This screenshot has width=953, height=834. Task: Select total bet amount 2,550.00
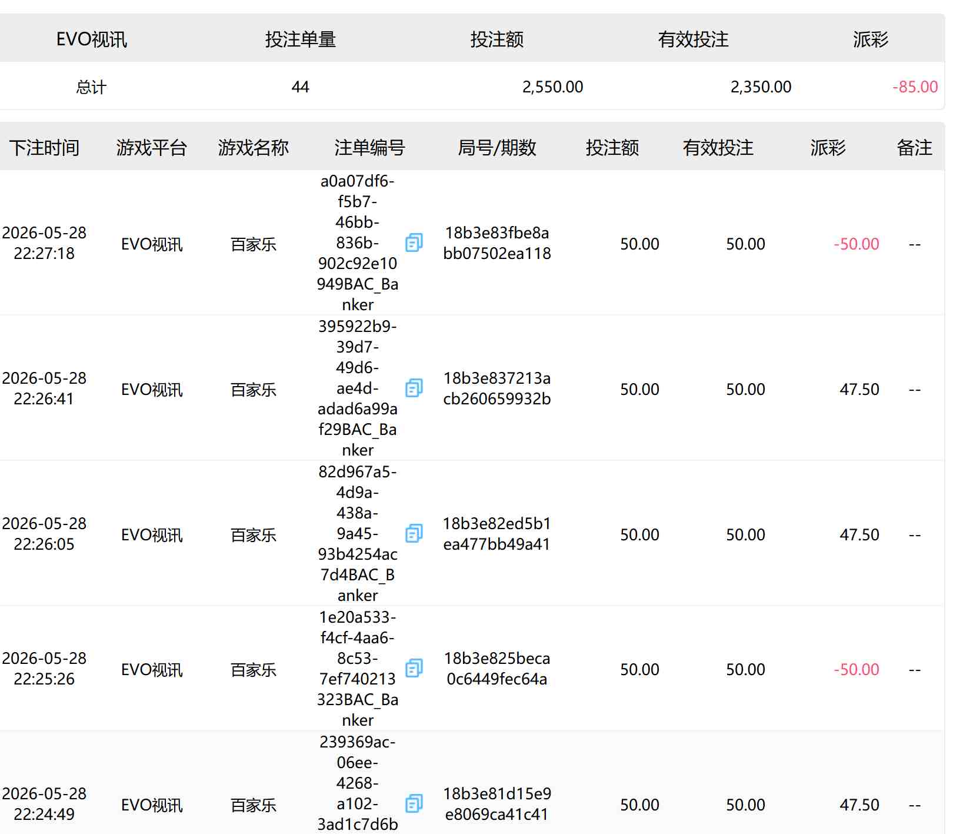[x=553, y=87]
